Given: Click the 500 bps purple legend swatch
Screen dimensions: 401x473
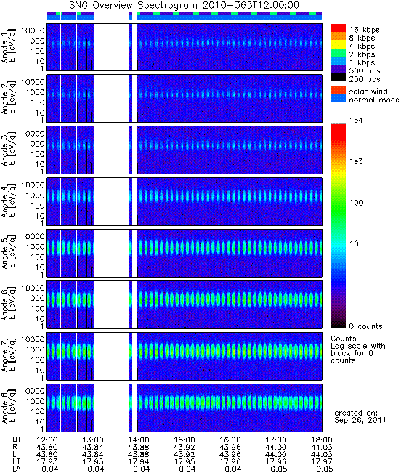Looking at the screenshot, I should click(x=339, y=69).
